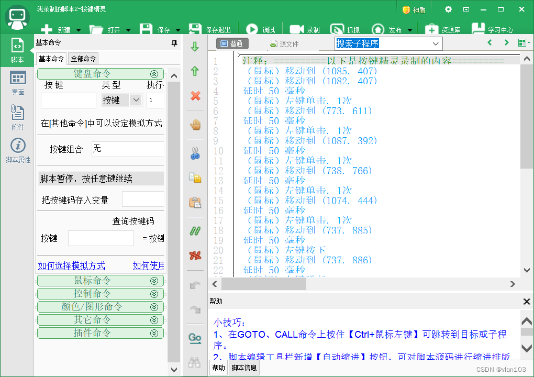Screen dimensions: 534x377
Task: Open the 如何选择模拟方式 link
Action: pos(72,265)
